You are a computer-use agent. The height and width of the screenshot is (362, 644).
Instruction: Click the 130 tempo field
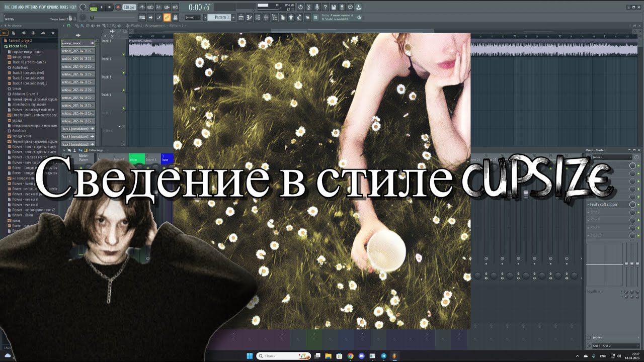pos(129,8)
